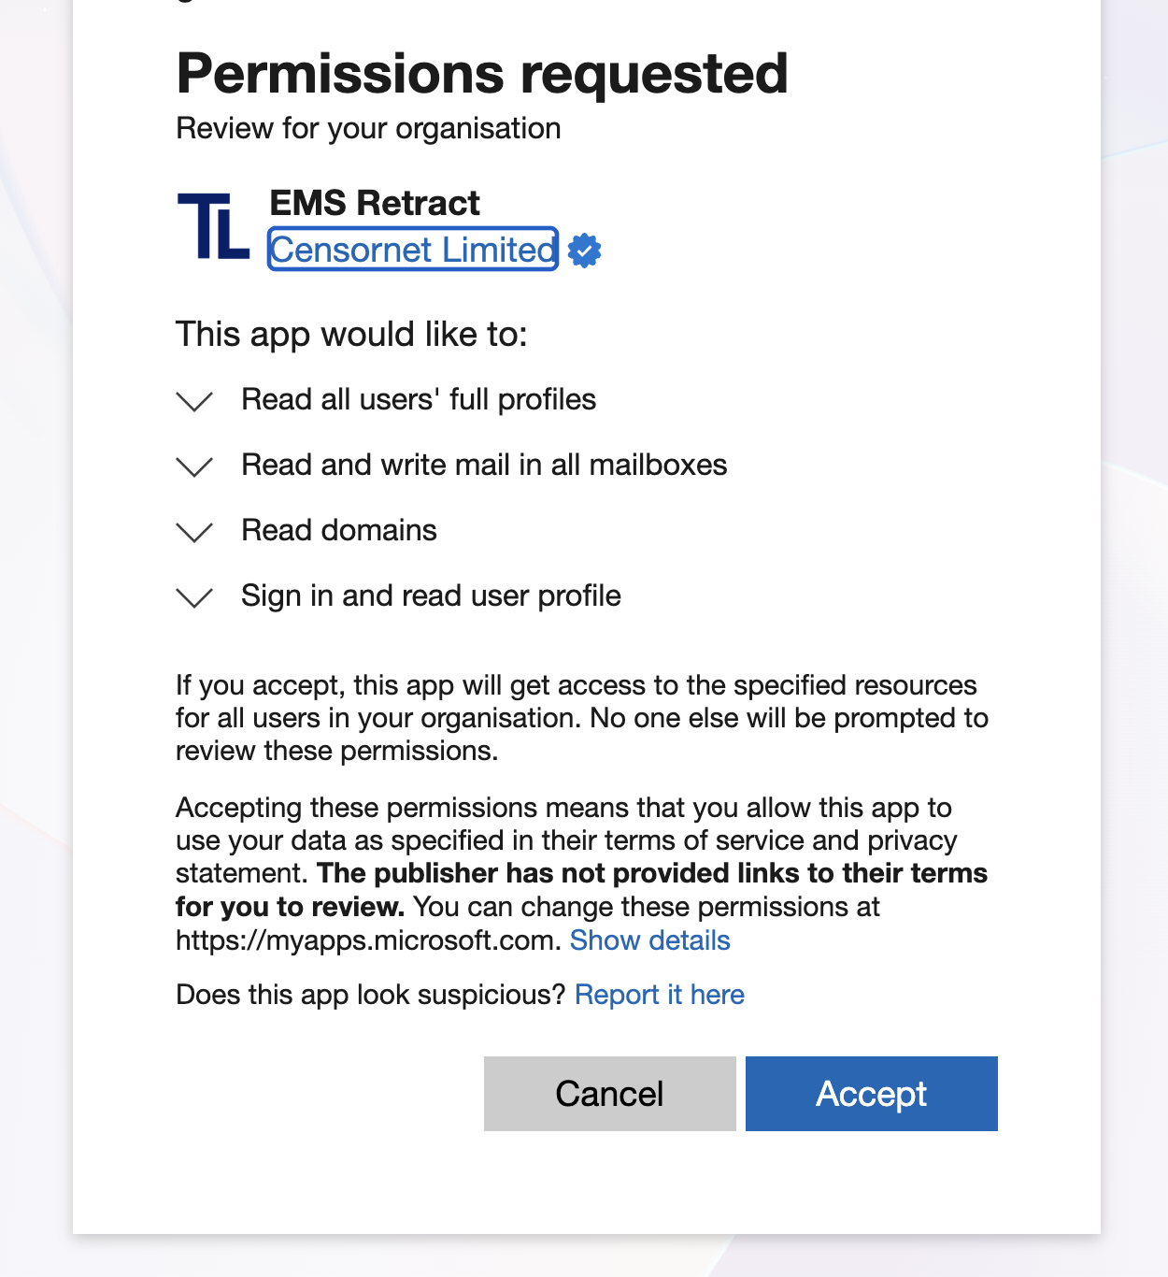The height and width of the screenshot is (1277, 1168).
Task: Click the Permissions requested heading
Action: 482,73
